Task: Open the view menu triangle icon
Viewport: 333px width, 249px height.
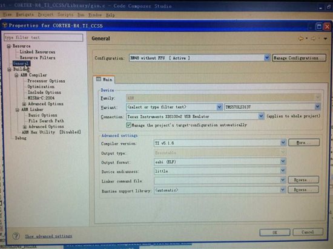Action: pos(325,39)
